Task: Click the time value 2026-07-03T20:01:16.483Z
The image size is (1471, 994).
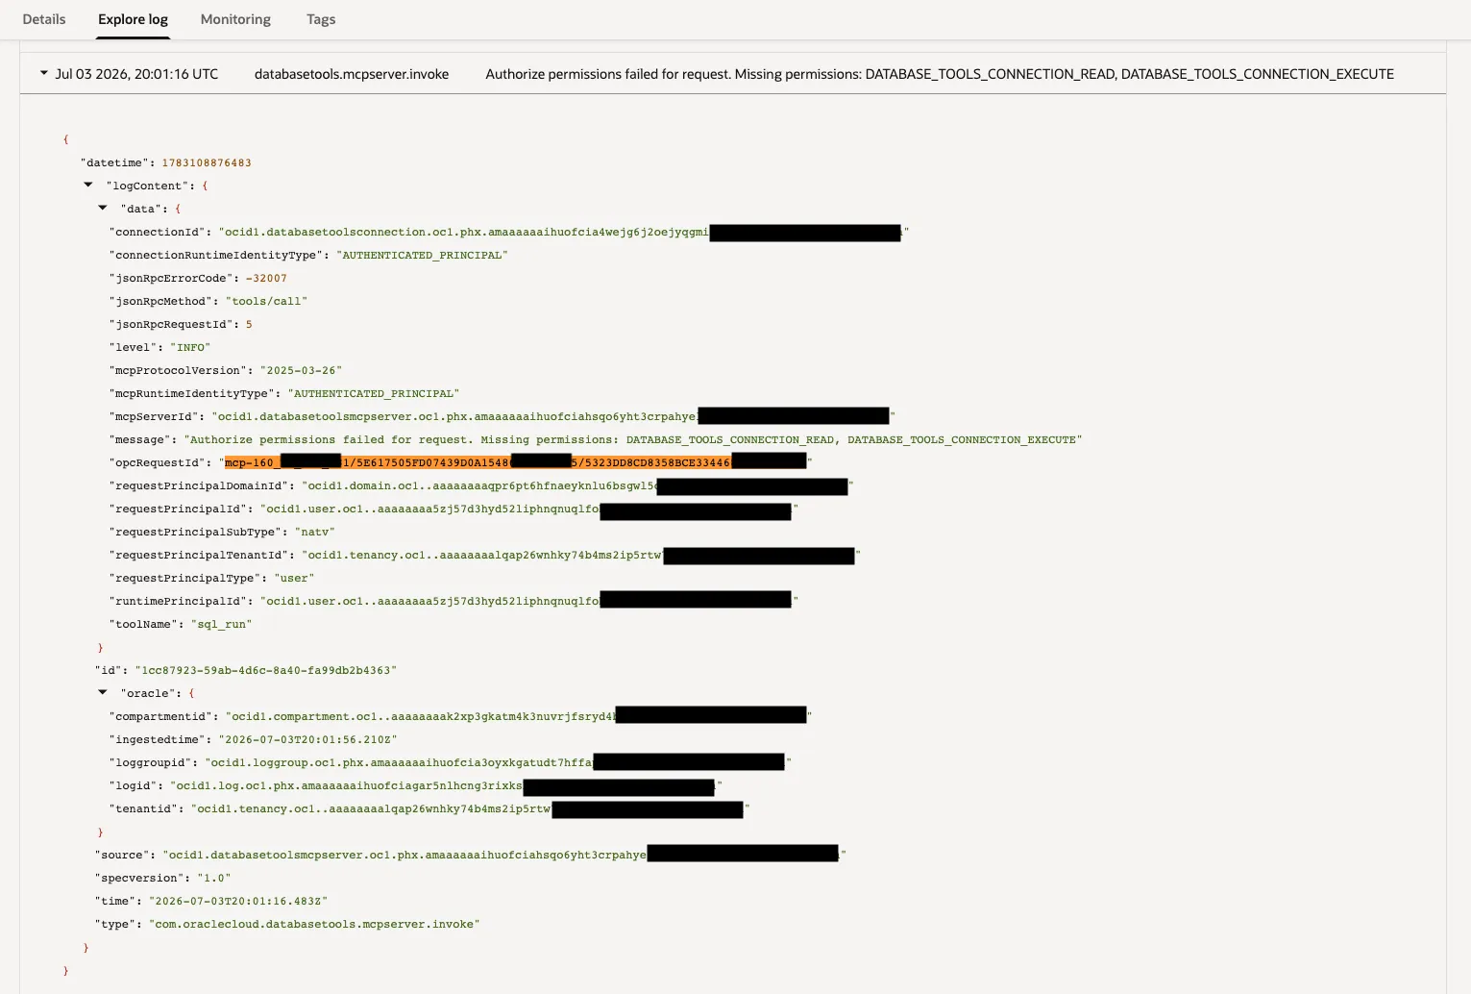Action: [x=238, y=901]
